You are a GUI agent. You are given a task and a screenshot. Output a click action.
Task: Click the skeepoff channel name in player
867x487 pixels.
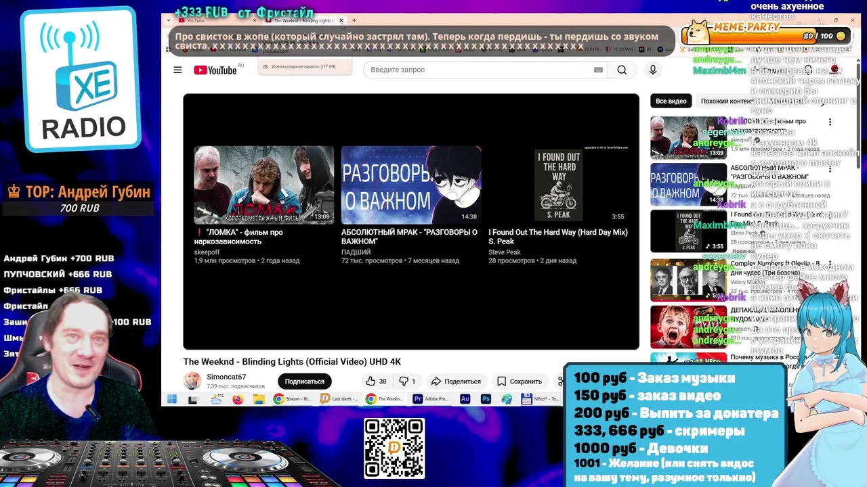207,252
